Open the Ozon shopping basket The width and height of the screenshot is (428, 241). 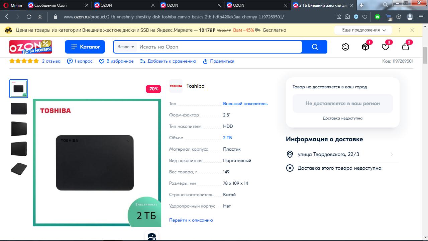point(406,47)
